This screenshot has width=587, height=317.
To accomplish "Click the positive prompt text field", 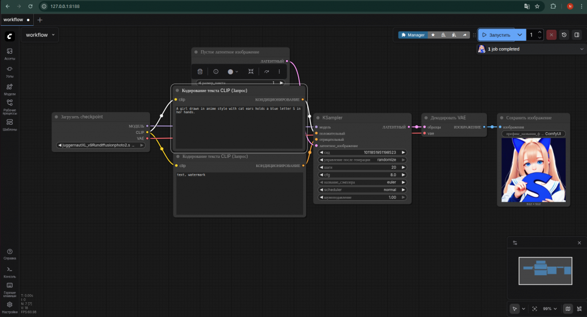I will [x=239, y=128].
